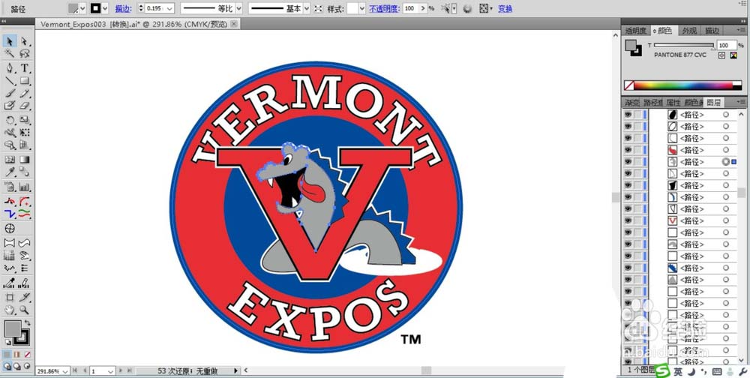Switch to the 属性 panel tab
This screenshot has height=378, width=750.
tap(673, 103)
